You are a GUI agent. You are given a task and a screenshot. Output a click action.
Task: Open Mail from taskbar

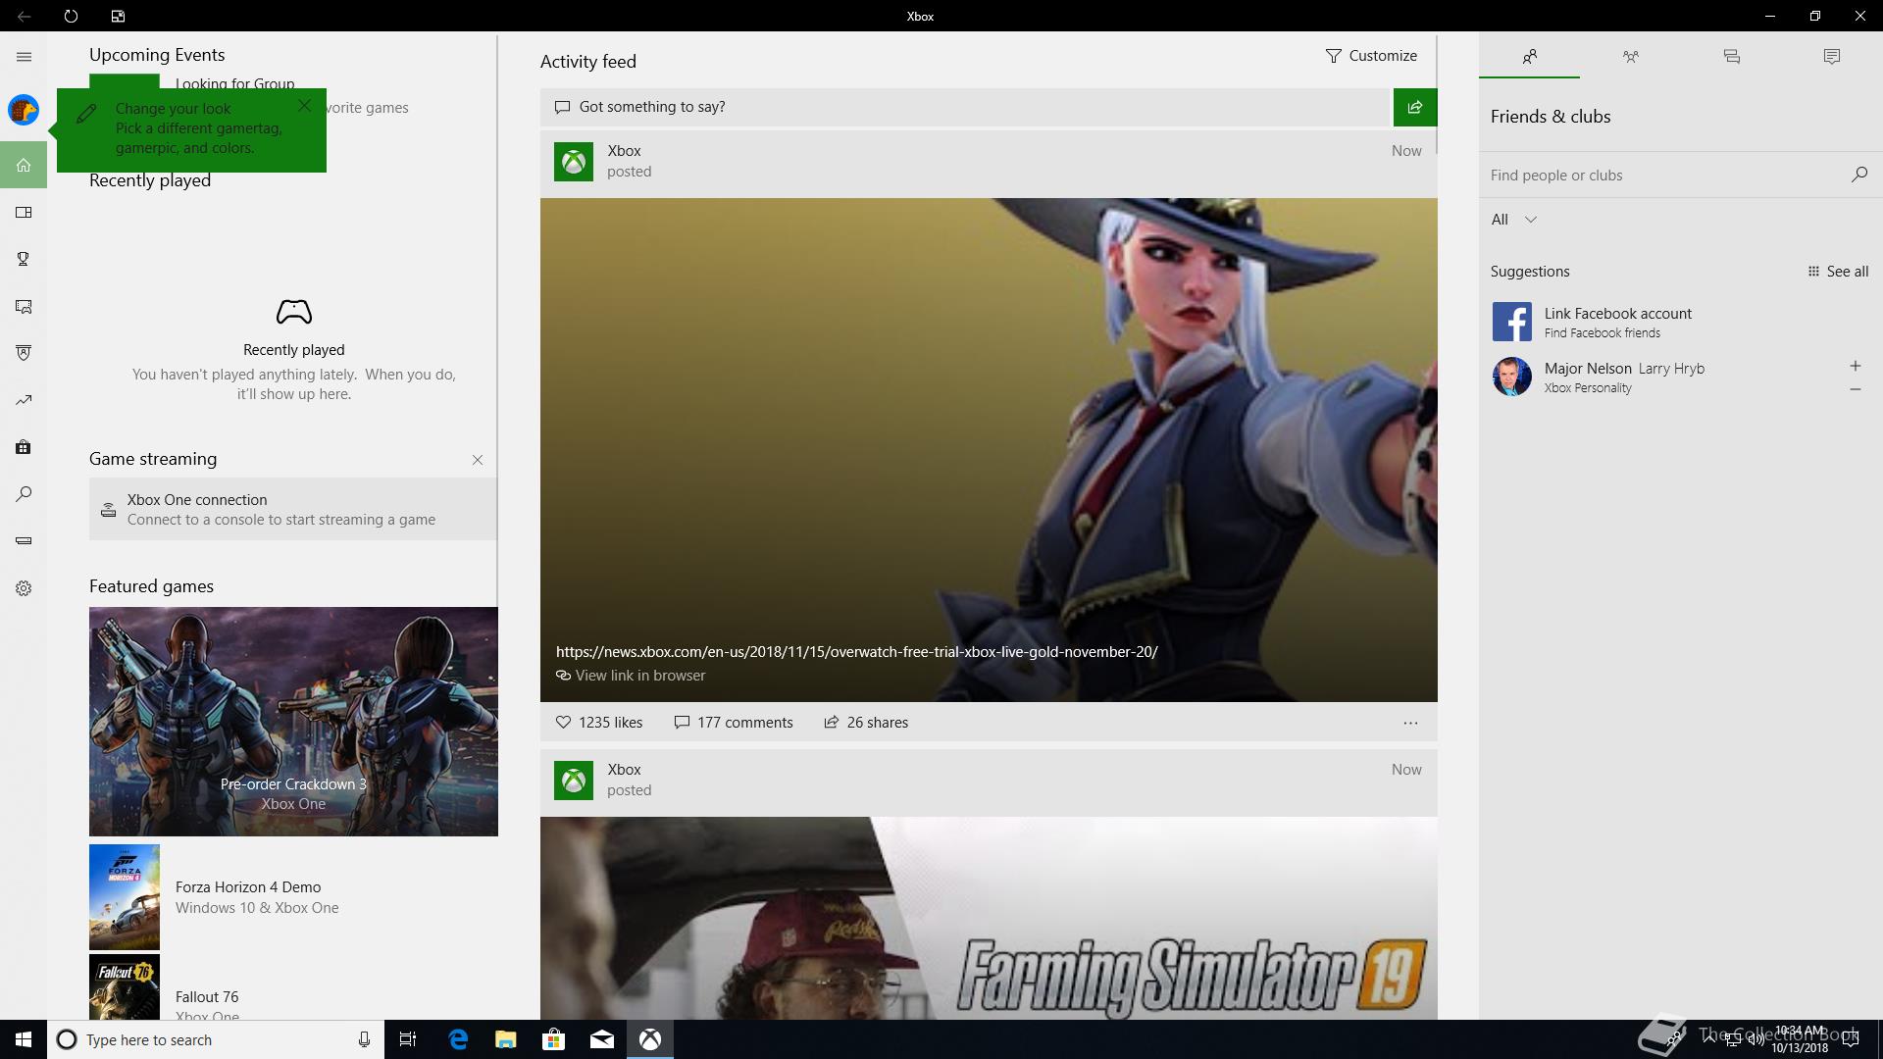pyautogui.click(x=602, y=1039)
